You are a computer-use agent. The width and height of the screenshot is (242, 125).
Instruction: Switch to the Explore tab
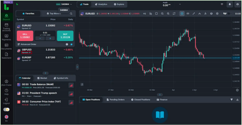click(119, 4)
